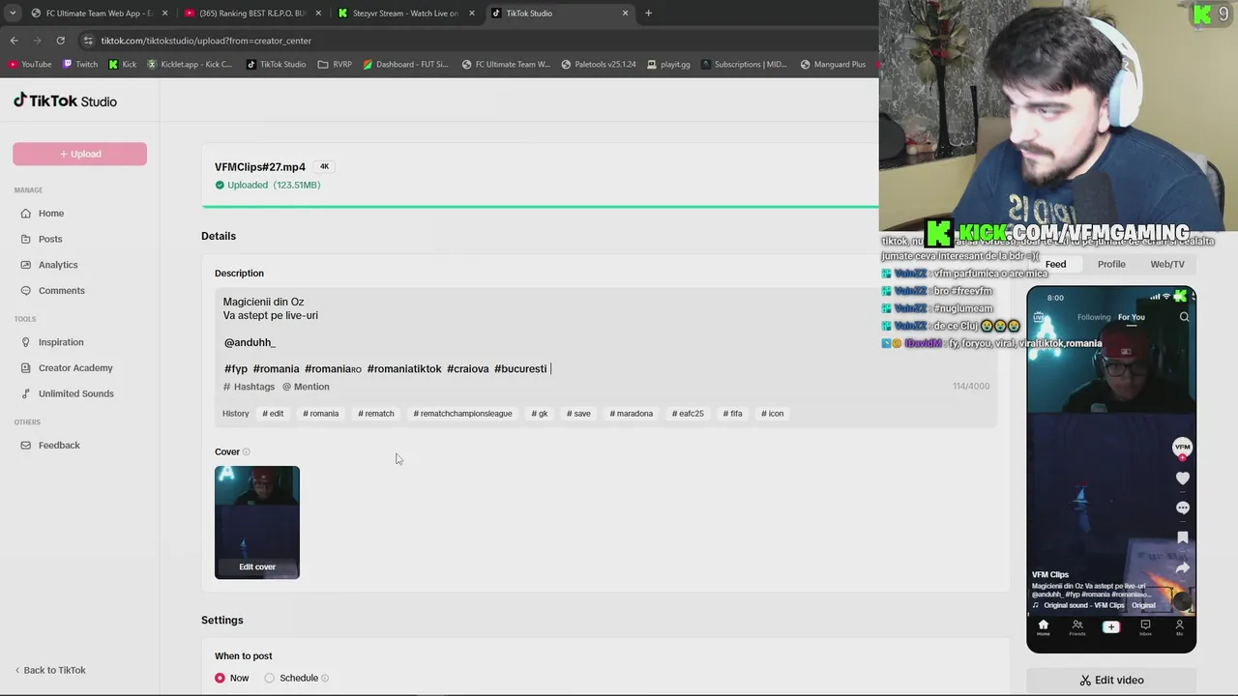Go back in browser history
1238x696 pixels.
pyautogui.click(x=14, y=41)
